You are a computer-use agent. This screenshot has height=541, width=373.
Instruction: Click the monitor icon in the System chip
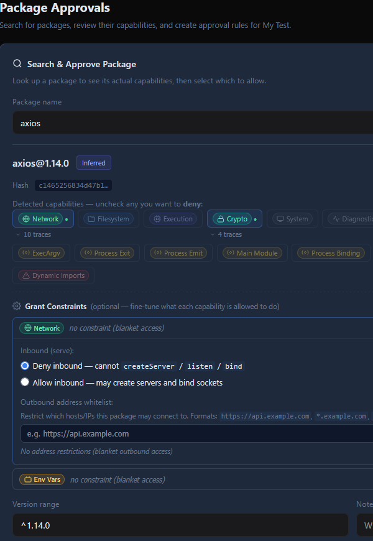click(x=280, y=219)
